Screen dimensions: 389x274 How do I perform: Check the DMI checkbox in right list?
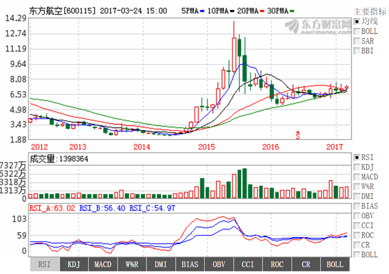point(357,196)
